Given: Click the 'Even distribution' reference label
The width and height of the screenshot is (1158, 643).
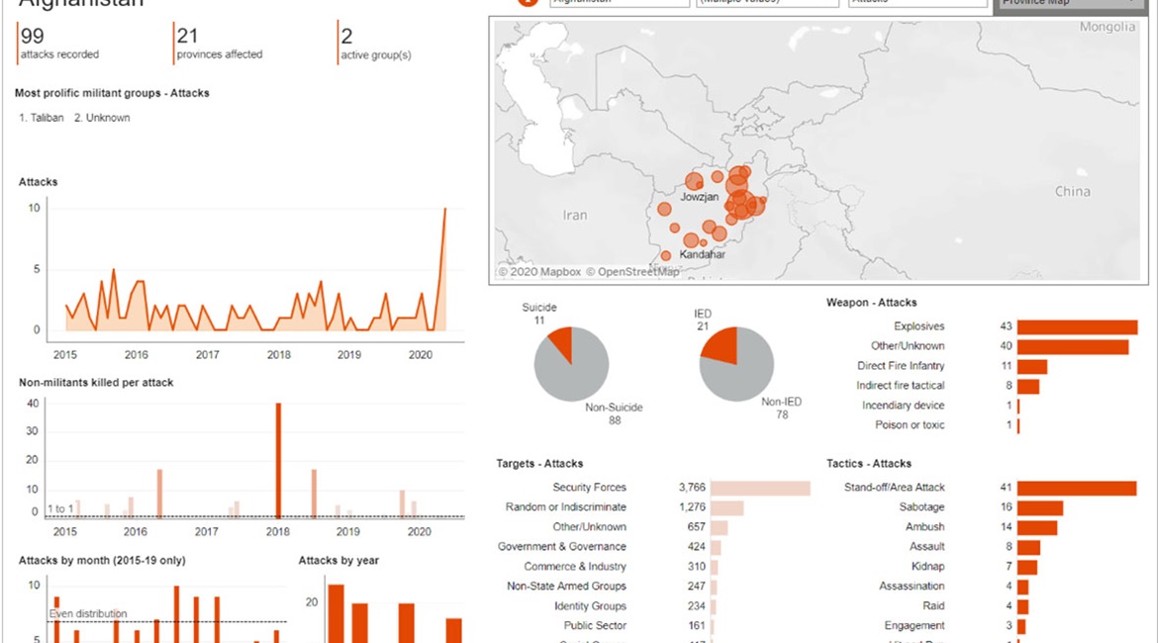Looking at the screenshot, I should (x=88, y=613).
